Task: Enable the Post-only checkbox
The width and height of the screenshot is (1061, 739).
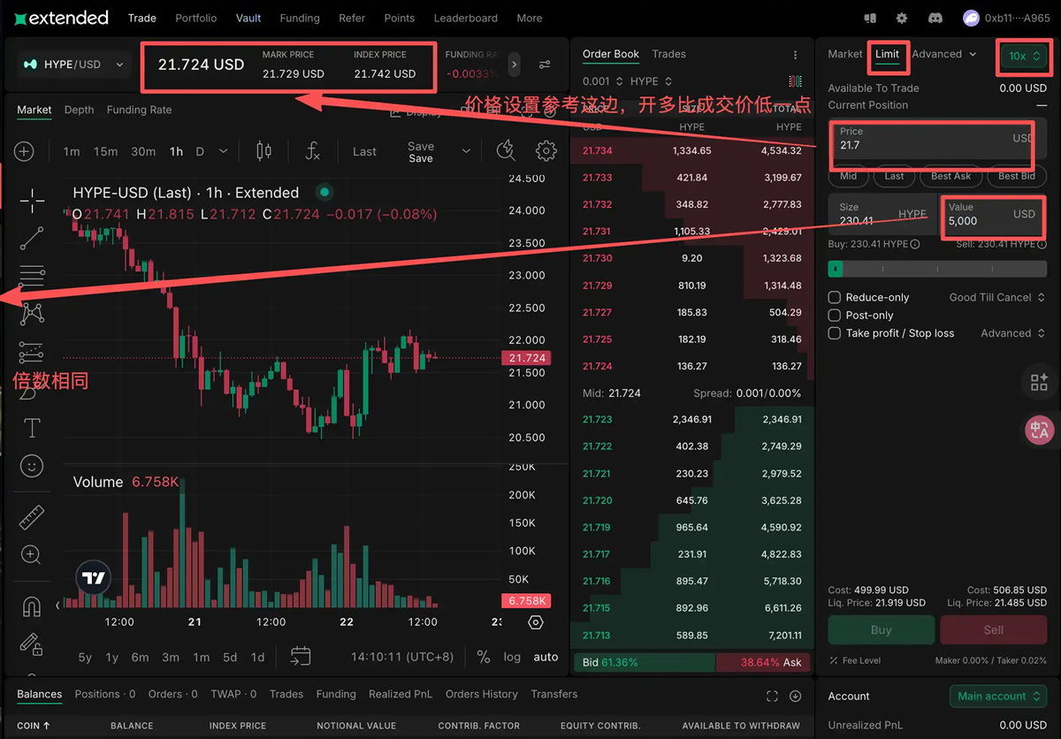Action: click(834, 315)
